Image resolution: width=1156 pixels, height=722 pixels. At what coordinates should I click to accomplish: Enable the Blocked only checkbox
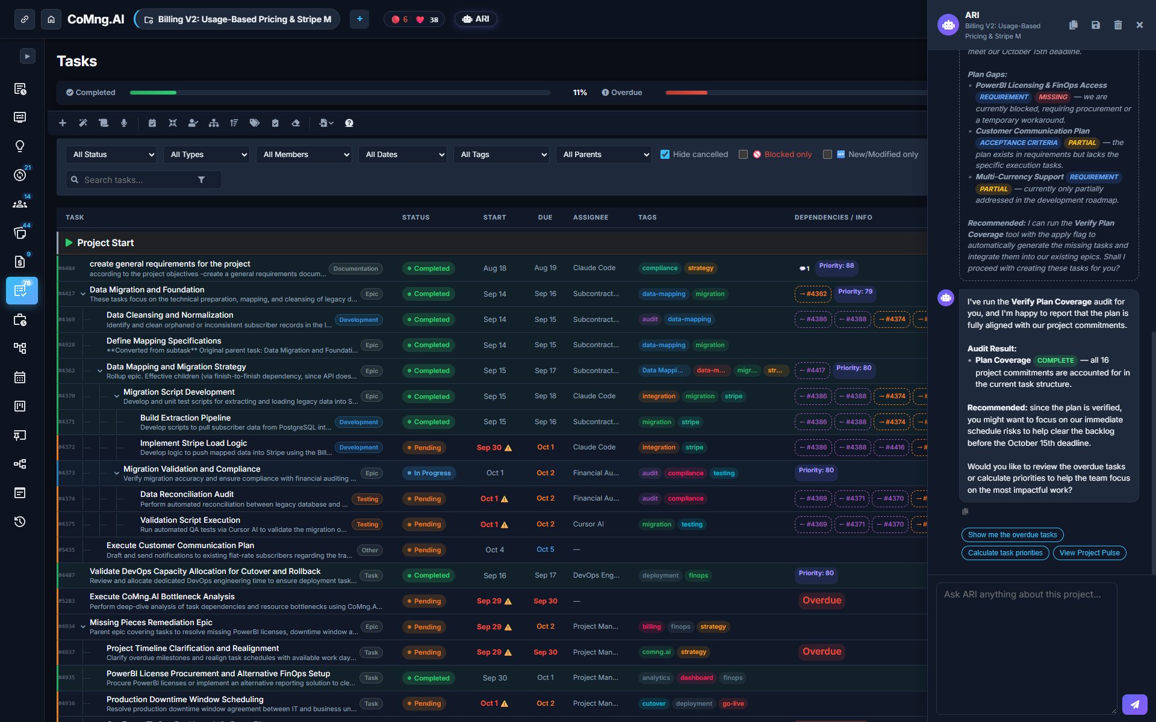(x=744, y=155)
